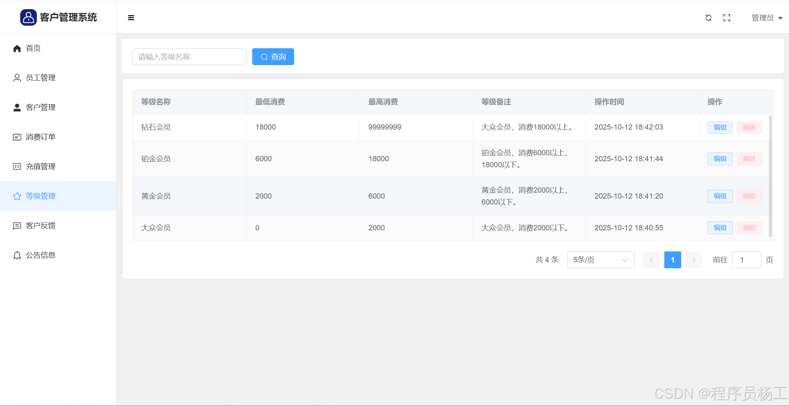Focus the 请输入等级名称 input field

coord(190,57)
